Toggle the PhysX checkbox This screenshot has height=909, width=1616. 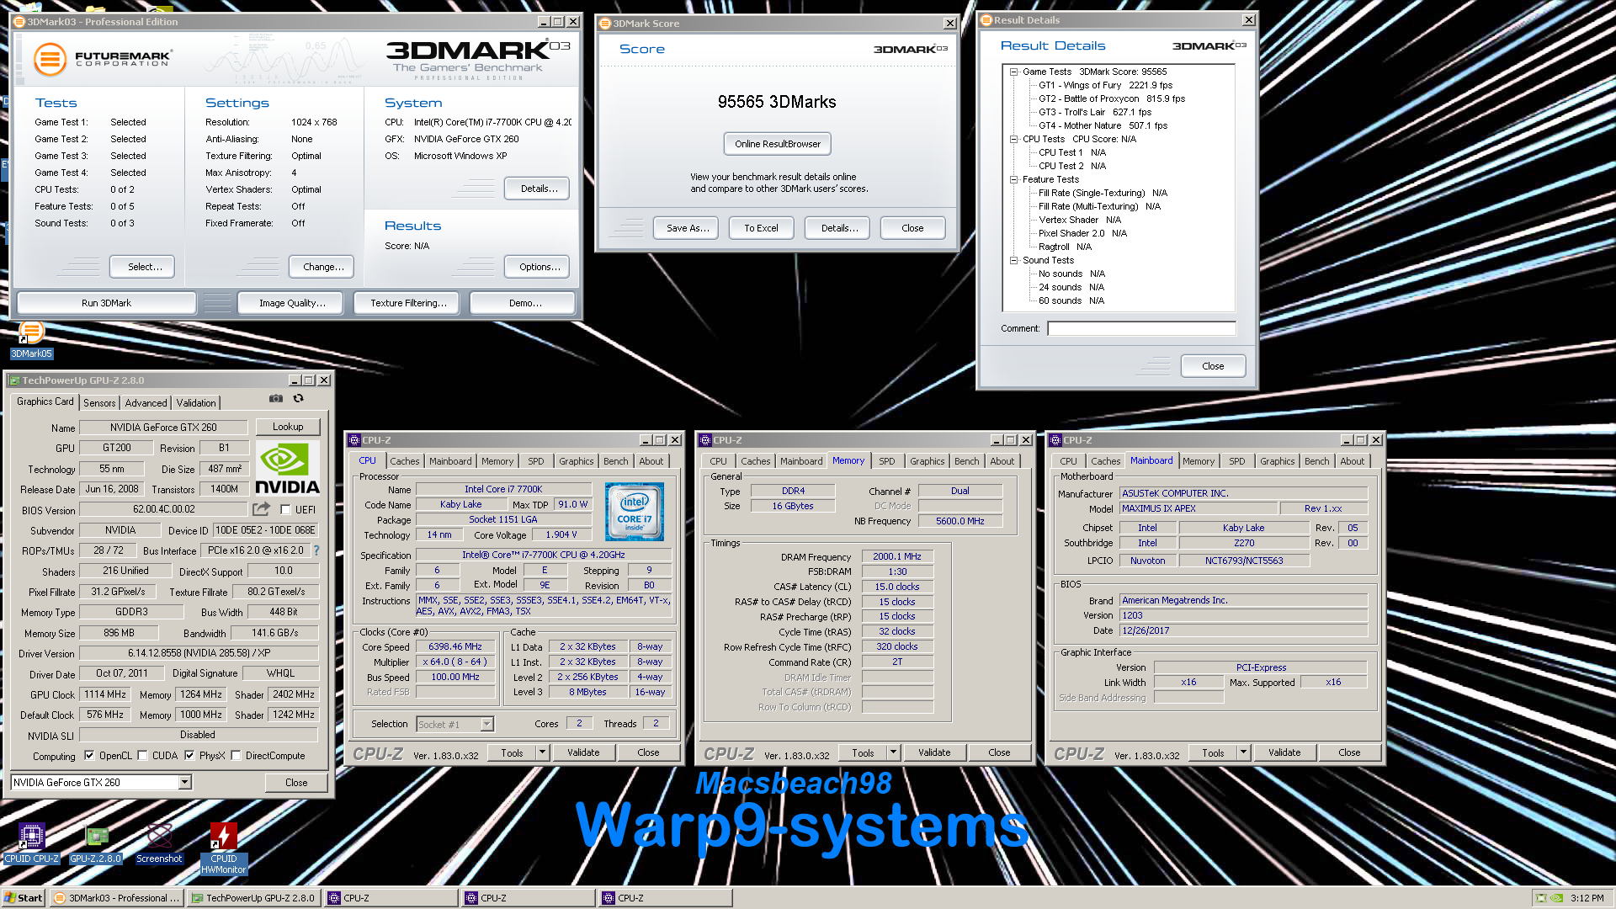[189, 755]
